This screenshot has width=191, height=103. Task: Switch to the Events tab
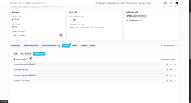[75, 46]
